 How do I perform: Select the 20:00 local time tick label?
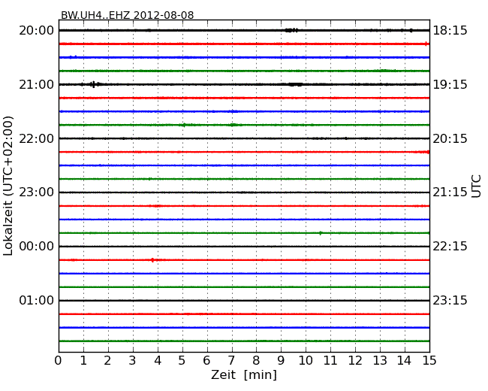point(36,30)
